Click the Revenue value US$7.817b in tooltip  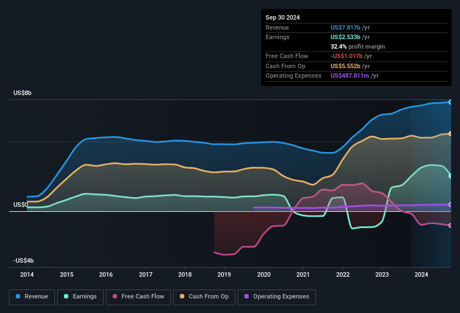point(345,27)
